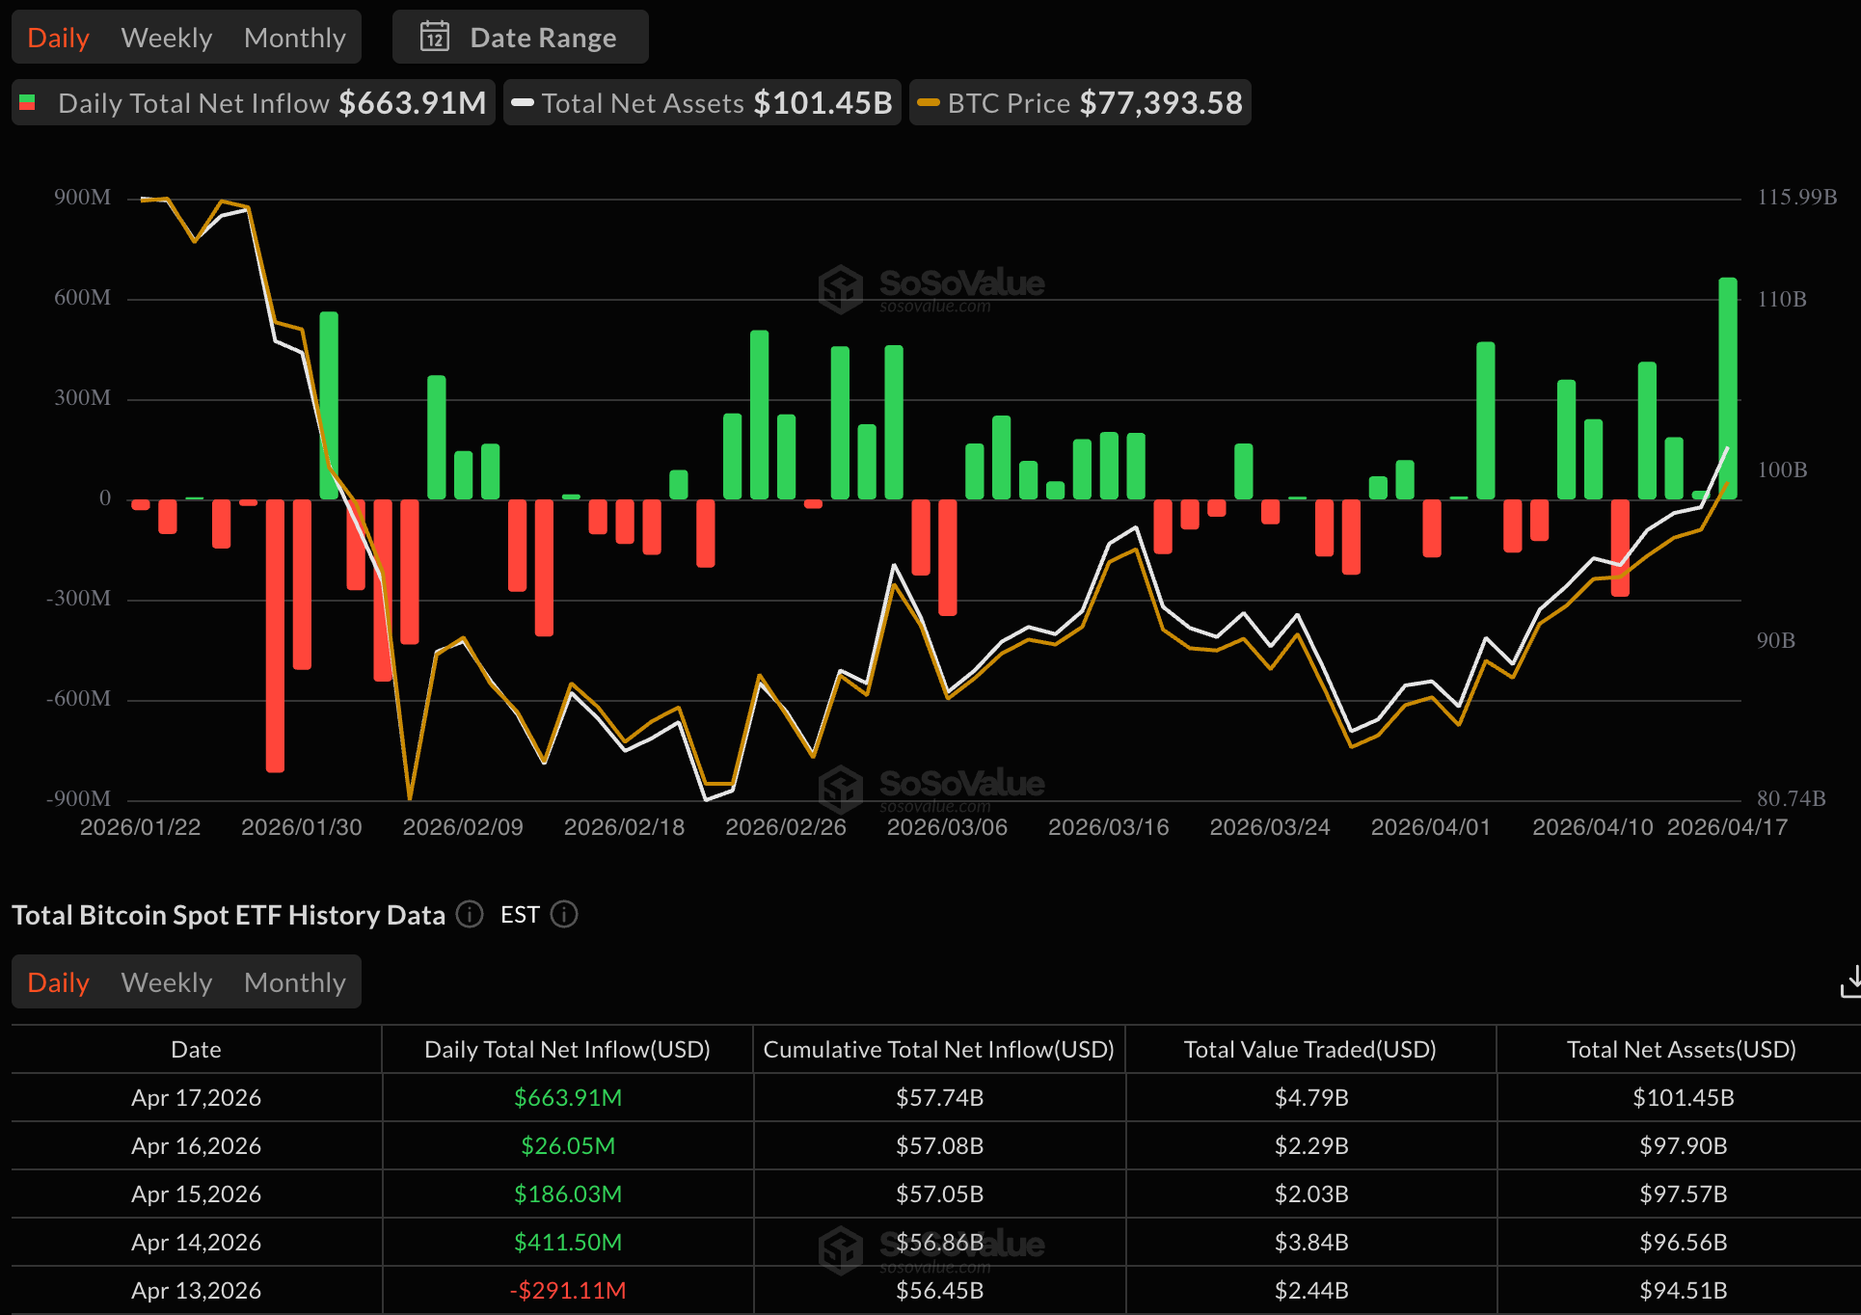The image size is (1861, 1315).
Task: Click the download icon above the table
Action: click(1850, 982)
